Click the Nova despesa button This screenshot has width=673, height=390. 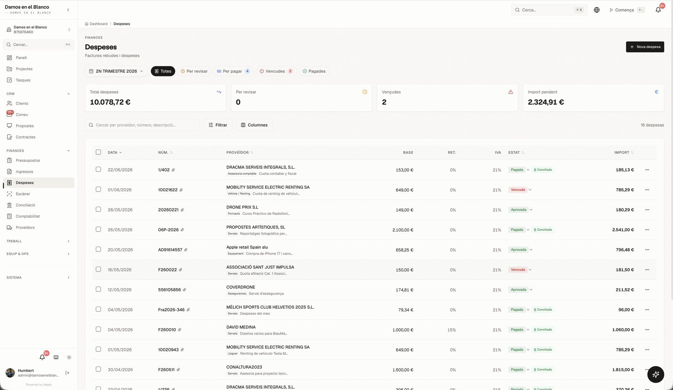(645, 47)
